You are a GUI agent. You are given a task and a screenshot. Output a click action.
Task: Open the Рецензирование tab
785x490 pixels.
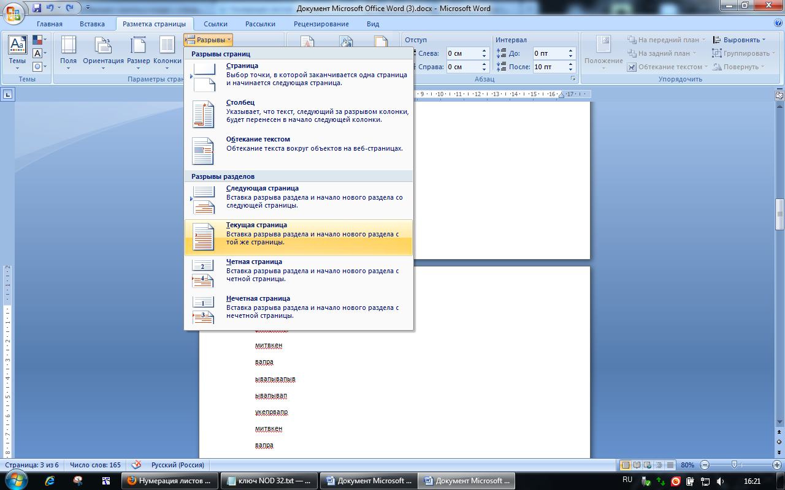(x=321, y=24)
